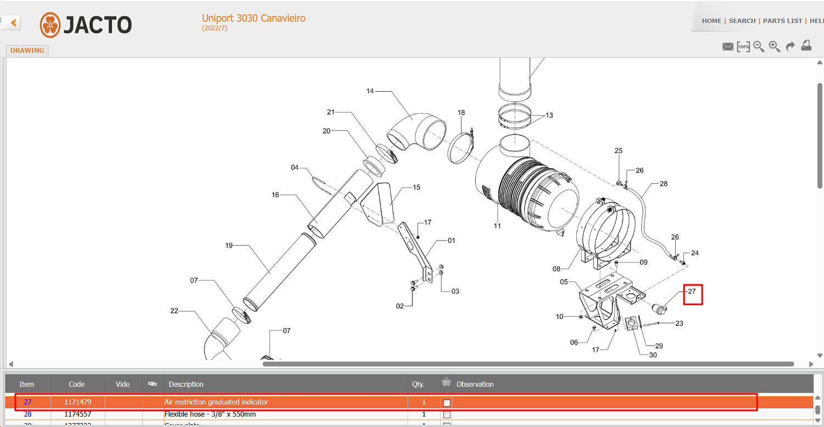Click callout 08 on the drawing

click(x=556, y=269)
